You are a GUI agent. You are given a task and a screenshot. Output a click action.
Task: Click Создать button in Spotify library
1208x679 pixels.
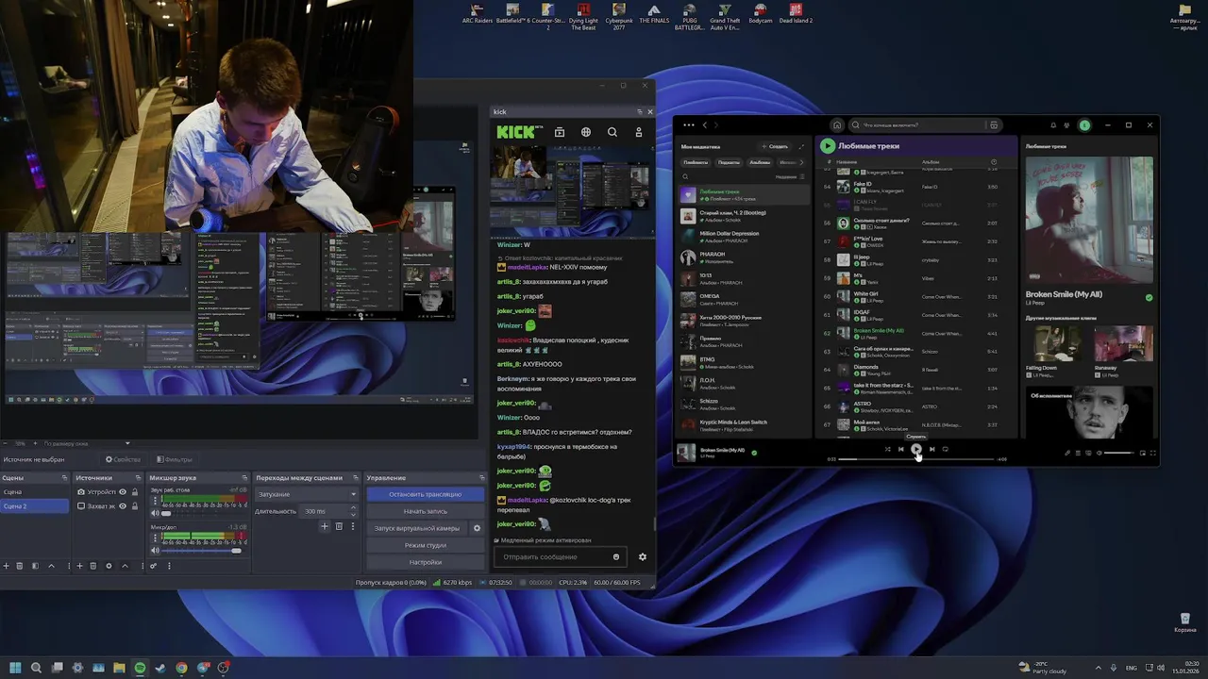(x=776, y=146)
